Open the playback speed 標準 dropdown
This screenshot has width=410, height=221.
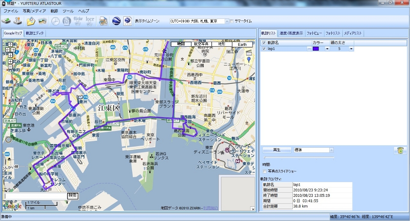point(331,150)
